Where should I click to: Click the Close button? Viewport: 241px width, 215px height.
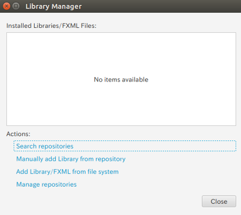(x=219, y=201)
